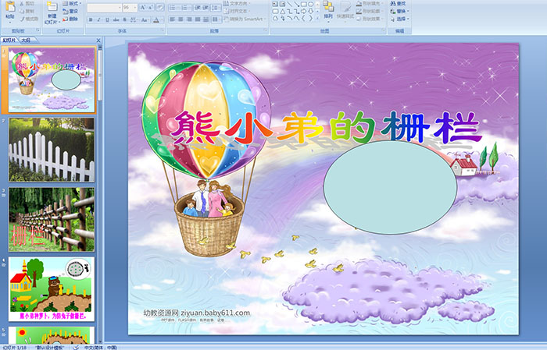This screenshot has height=350, width=547.
Task: Click the Bullets list icon
Action: tap(174, 8)
